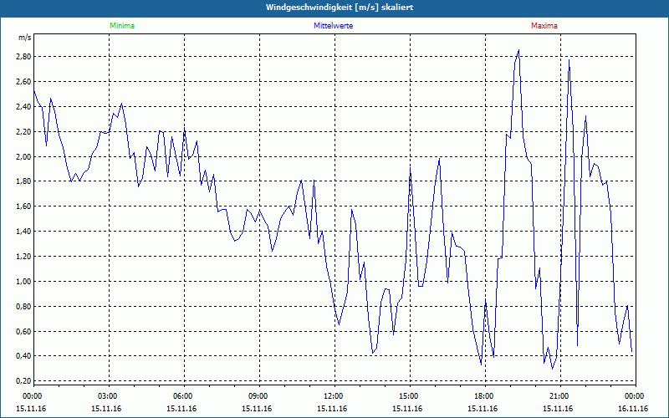
Task: Click the 03:00 time label
Action: (107, 396)
